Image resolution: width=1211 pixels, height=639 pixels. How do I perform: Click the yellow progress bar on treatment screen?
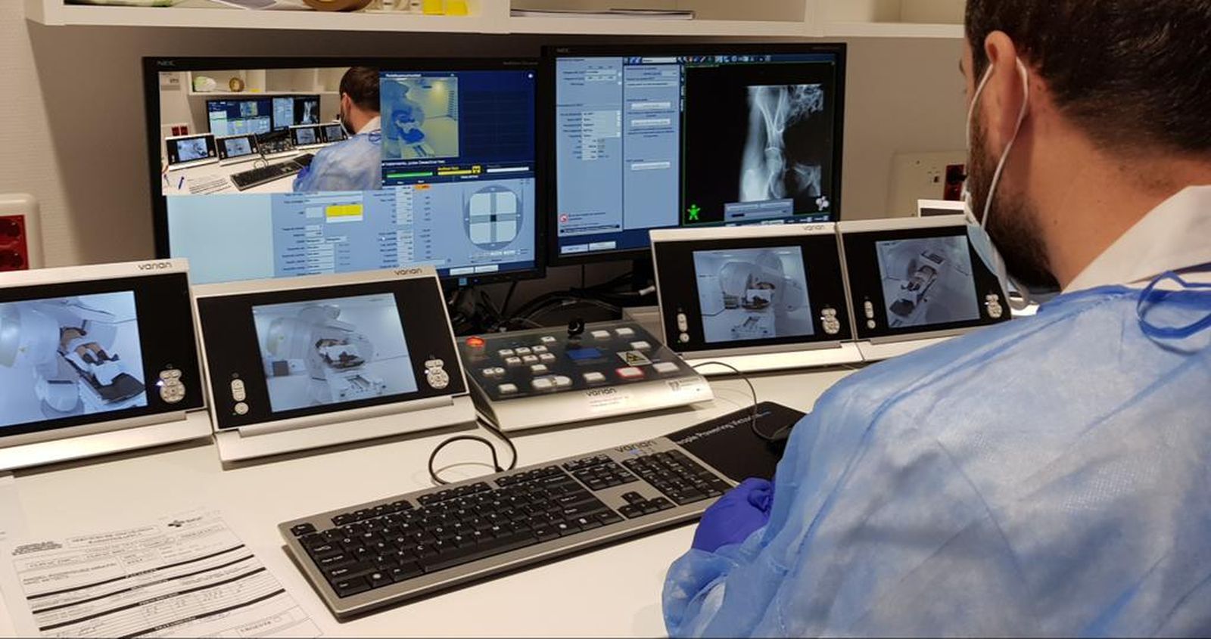(x=454, y=172)
